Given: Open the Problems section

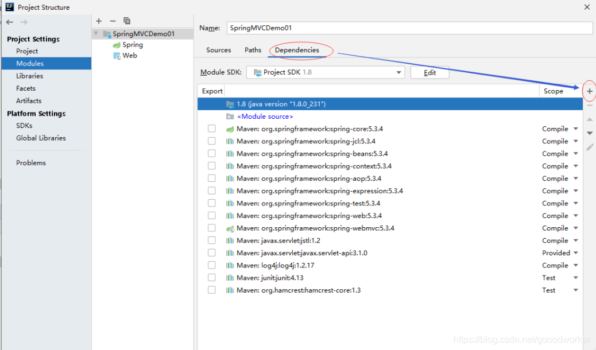Looking at the screenshot, I should coord(31,162).
